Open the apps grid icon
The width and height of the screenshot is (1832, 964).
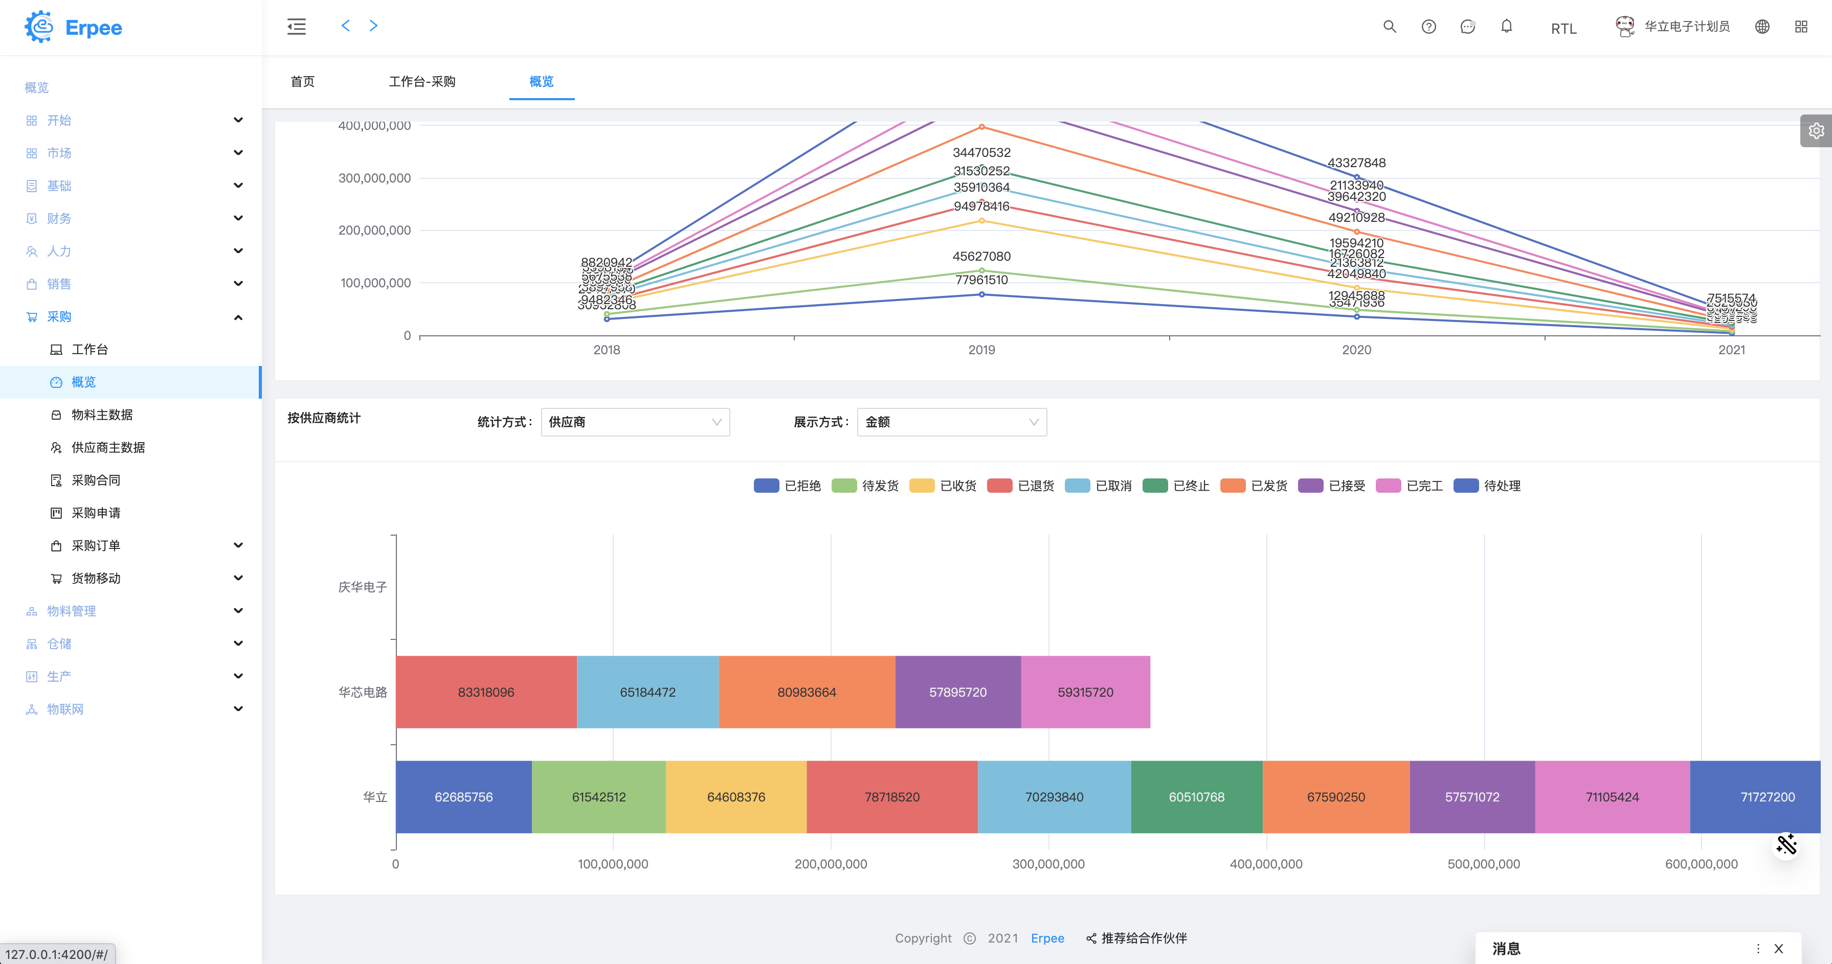click(x=1801, y=27)
